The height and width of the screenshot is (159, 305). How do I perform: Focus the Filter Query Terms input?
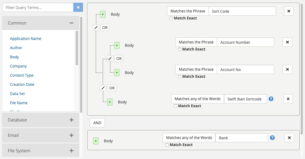(38, 7)
